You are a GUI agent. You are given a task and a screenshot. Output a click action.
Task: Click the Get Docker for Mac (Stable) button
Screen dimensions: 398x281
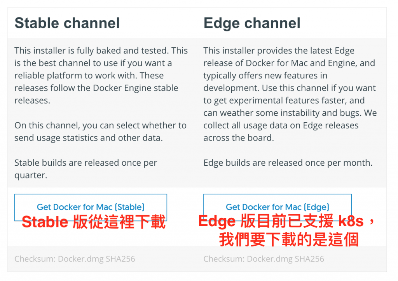[91, 207]
